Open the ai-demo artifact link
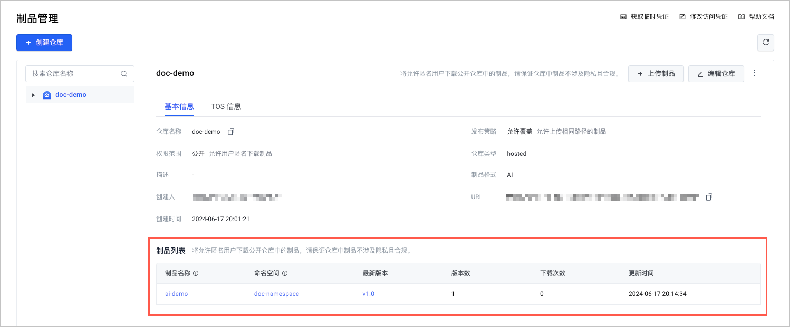 click(176, 294)
